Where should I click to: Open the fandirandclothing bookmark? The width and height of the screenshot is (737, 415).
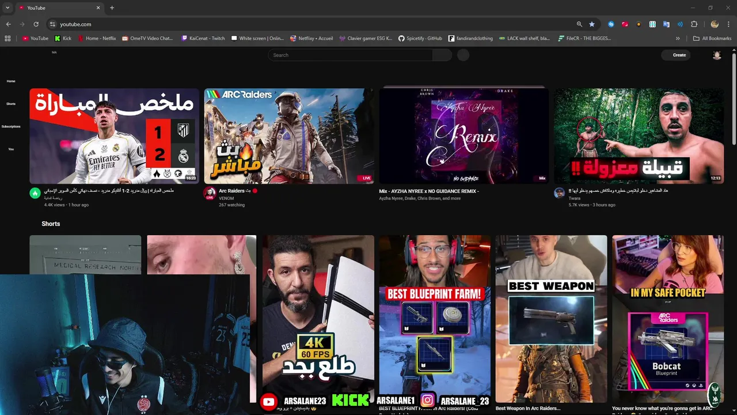click(471, 39)
